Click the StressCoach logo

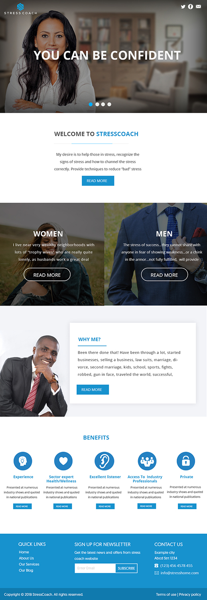tap(20, 8)
